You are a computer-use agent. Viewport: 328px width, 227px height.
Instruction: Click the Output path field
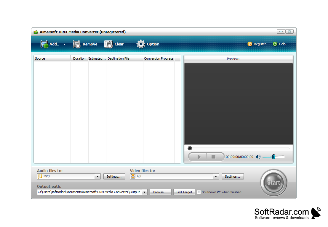pyautogui.click(x=89, y=192)
